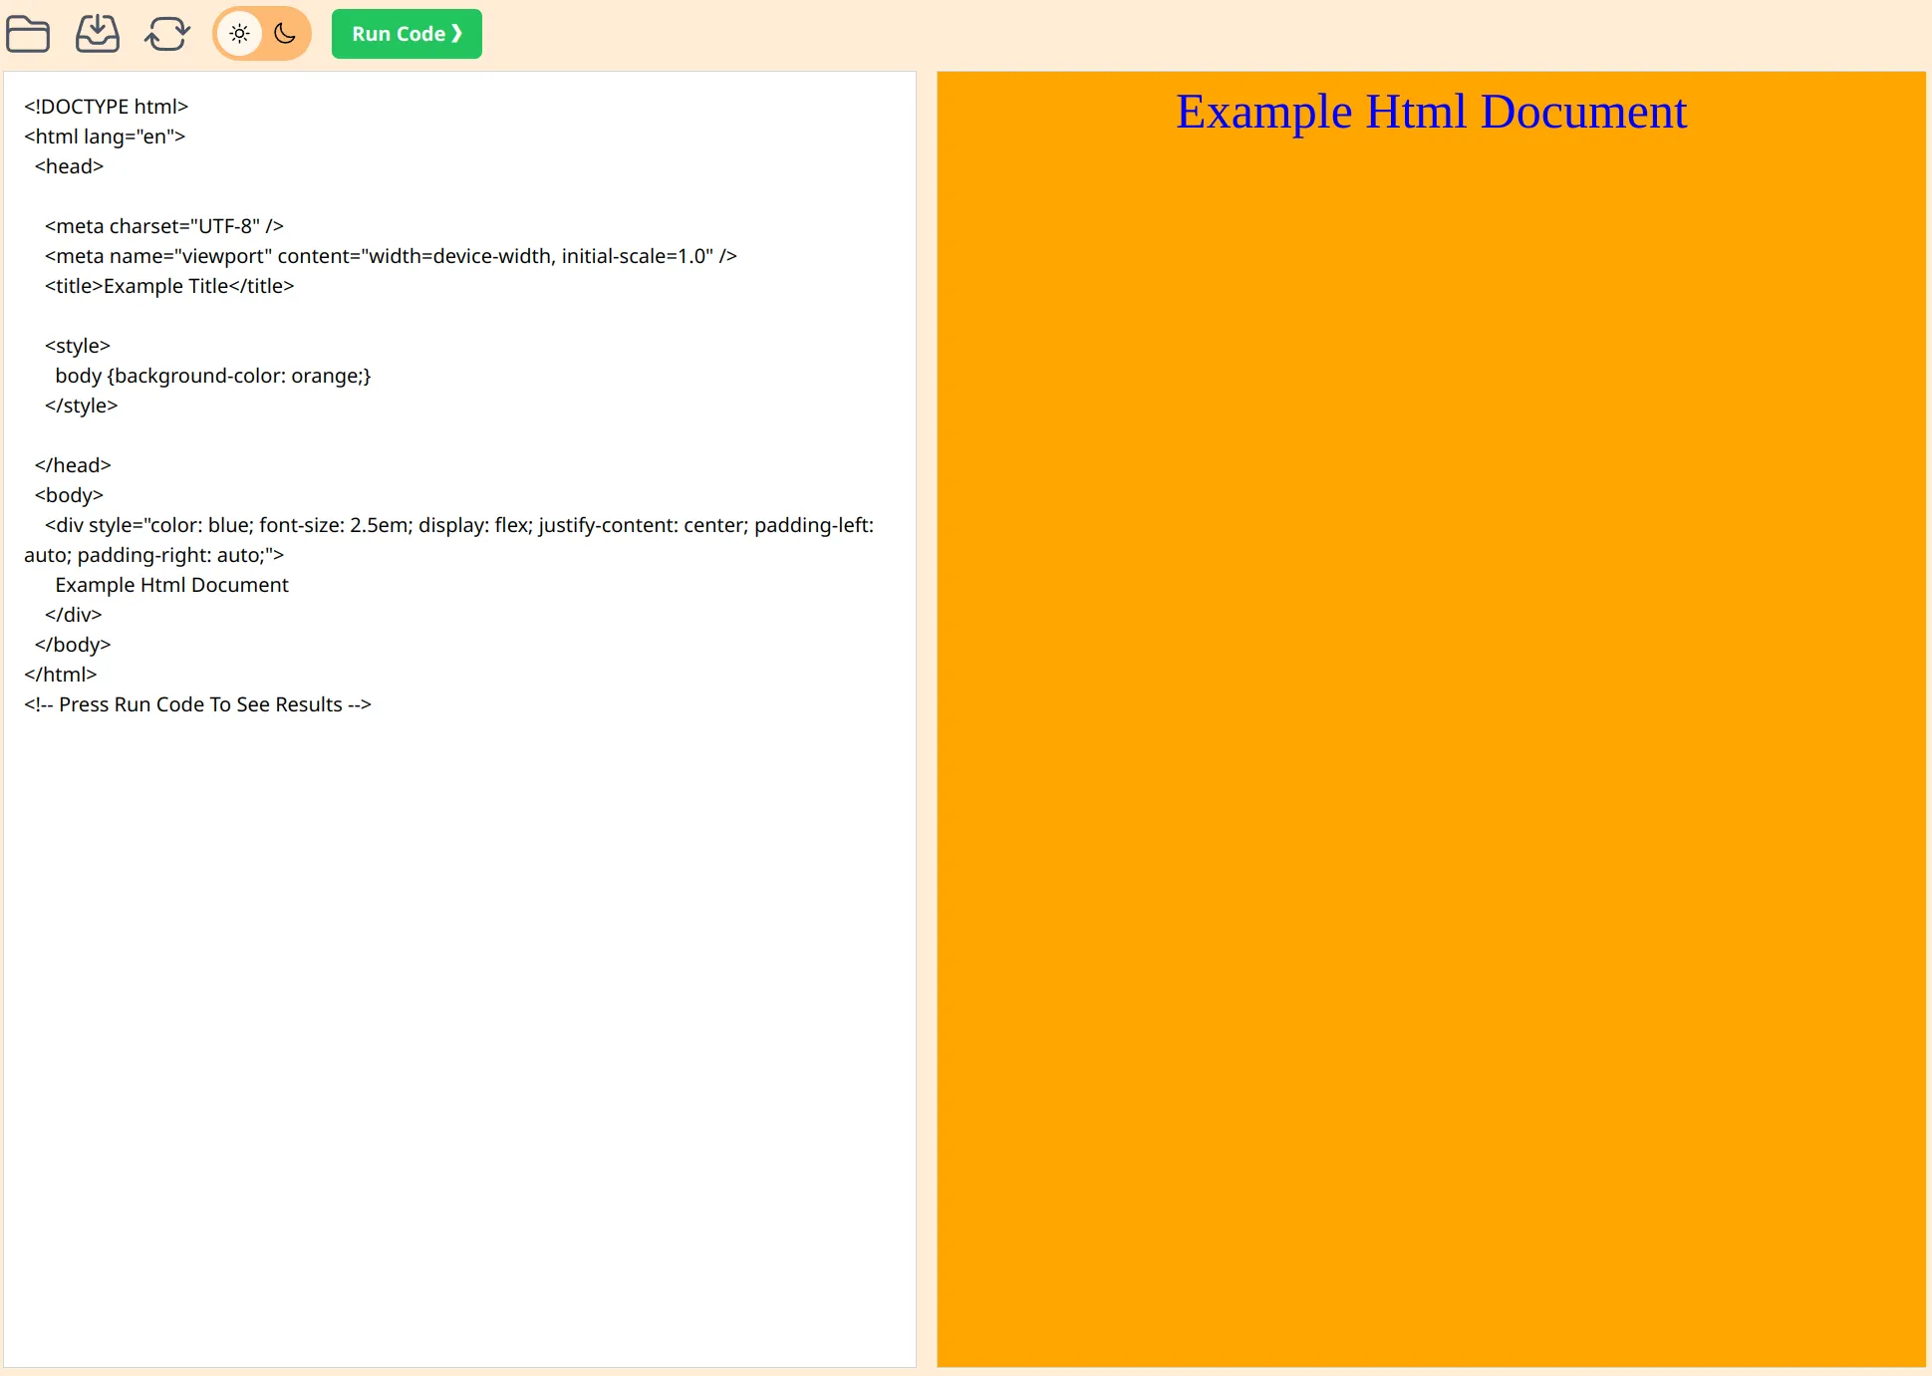
Task: Select "Example Html Document" text in code editor
Action: point(171,585)
